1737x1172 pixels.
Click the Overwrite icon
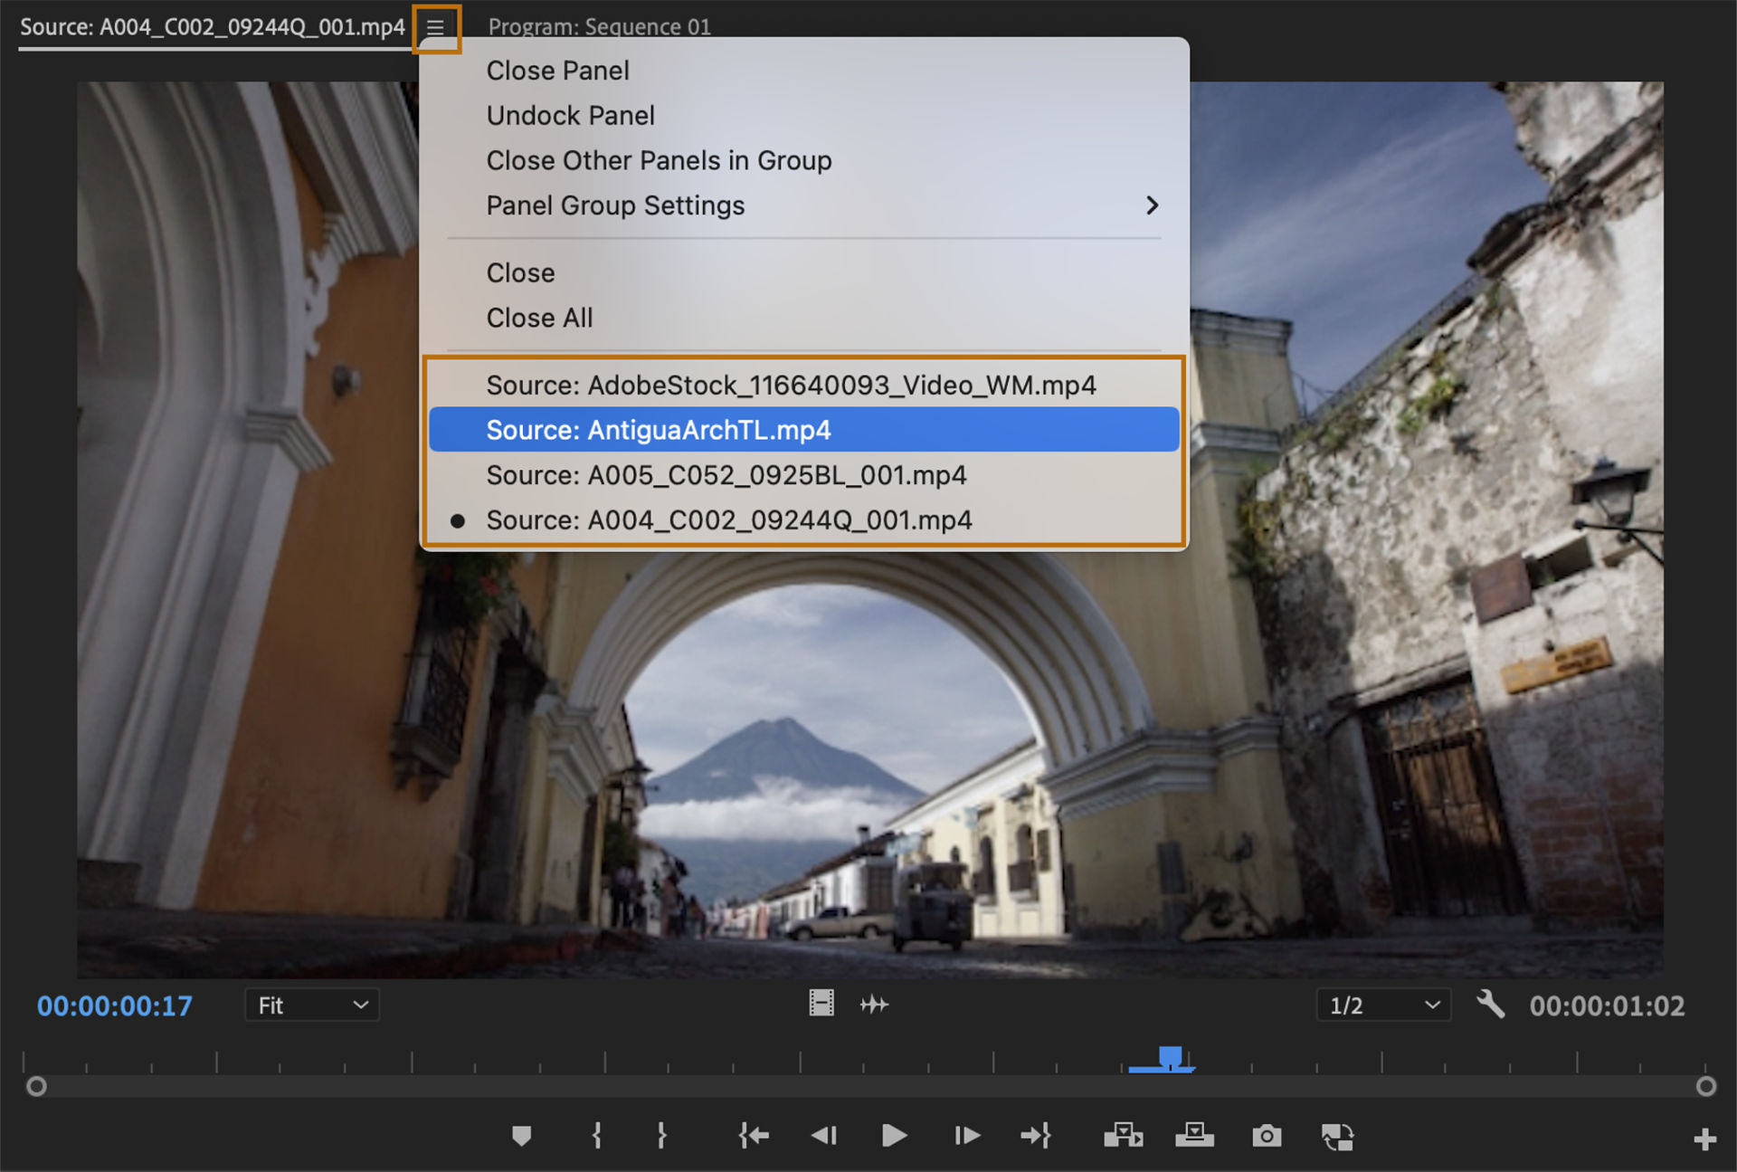point(1195,1136)
